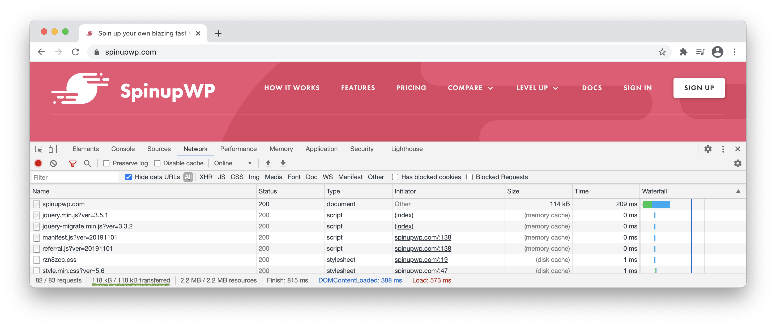Screen dimensions: 776x327
Task: Open network search magnifier
Action: pos(87,163)
